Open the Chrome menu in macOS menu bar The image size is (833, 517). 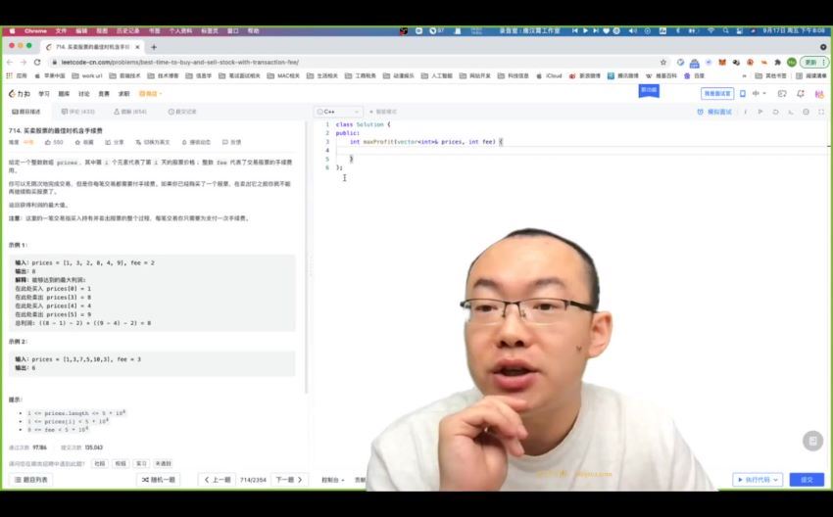click(35, 30)
